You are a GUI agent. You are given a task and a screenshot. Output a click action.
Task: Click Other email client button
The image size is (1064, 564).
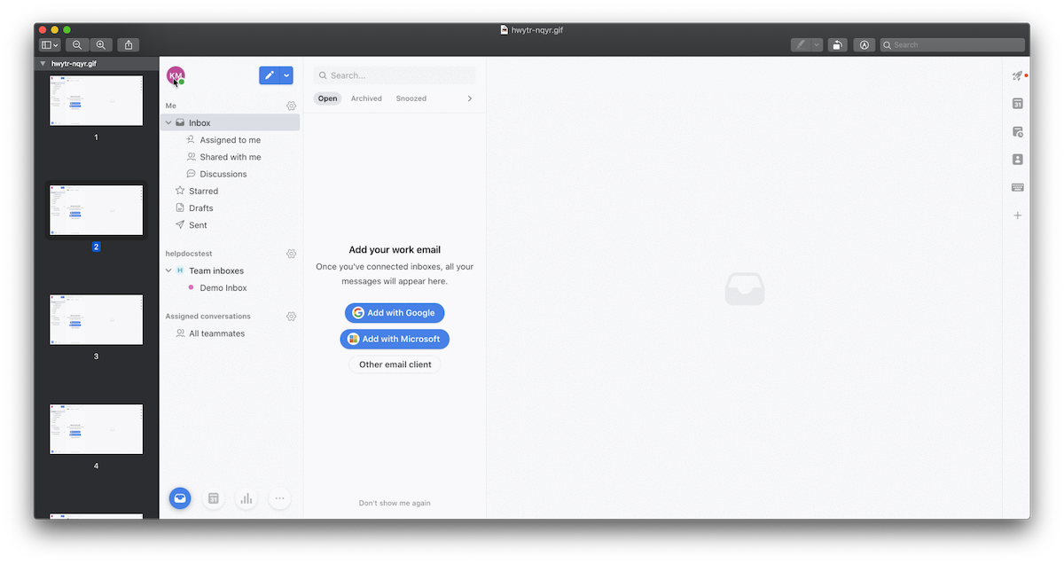click(395, 364)
